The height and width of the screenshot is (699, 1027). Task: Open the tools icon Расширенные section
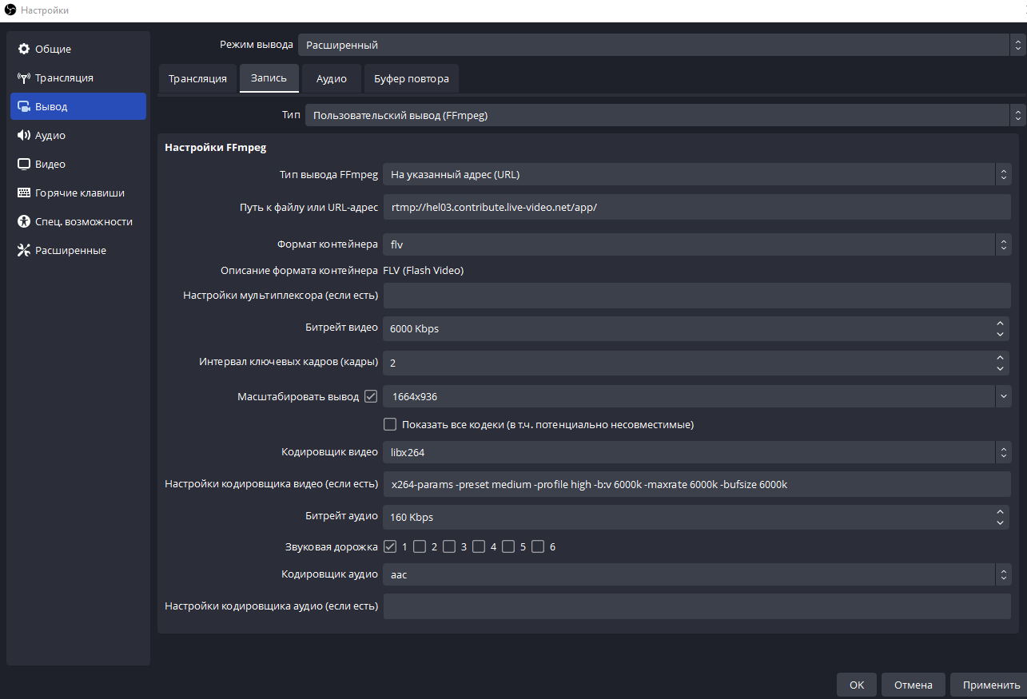24,251
